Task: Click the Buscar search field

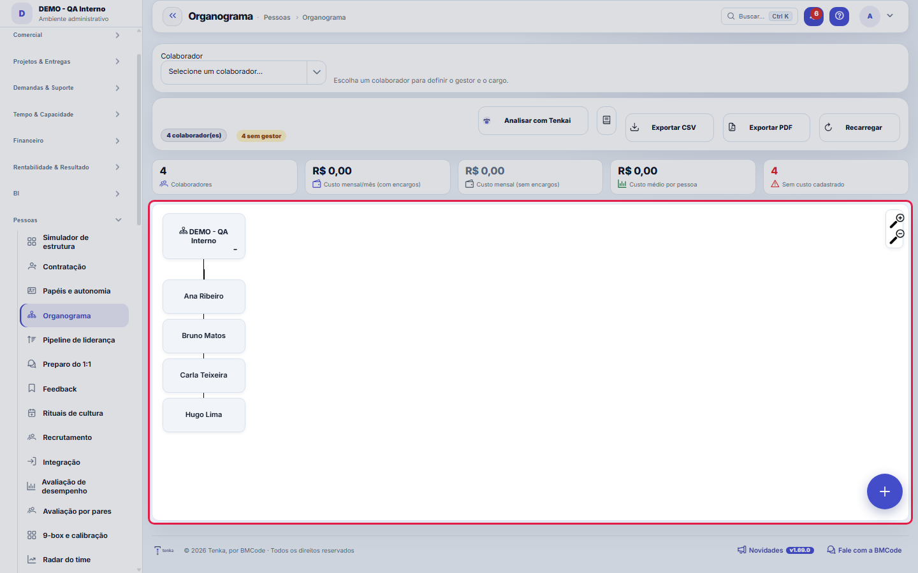Action: pyautogui.click(x=759, y=17)
